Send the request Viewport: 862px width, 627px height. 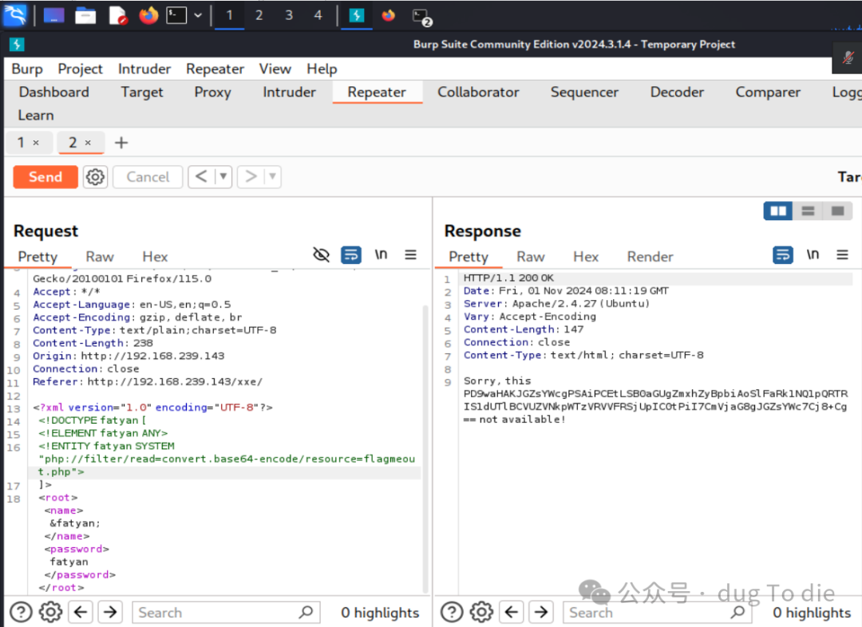(45, 177)
